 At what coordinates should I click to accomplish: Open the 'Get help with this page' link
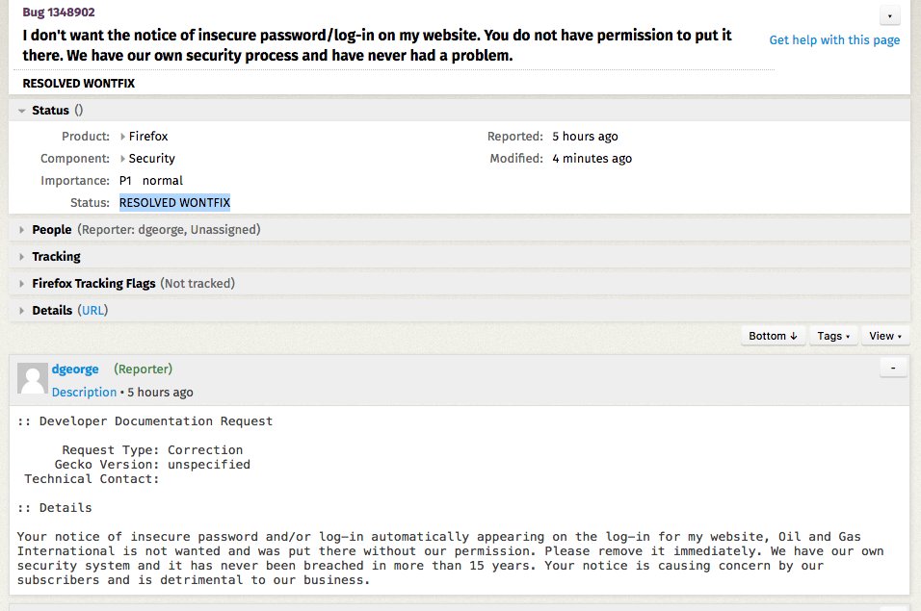click(834, 40)
